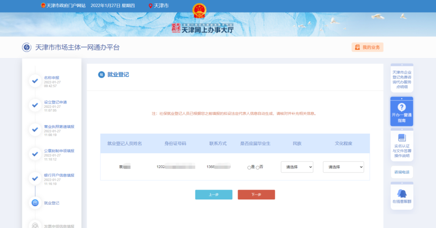Click the 发票申领信息填报 step icon

pyautogui.click(x=35, y=226)
